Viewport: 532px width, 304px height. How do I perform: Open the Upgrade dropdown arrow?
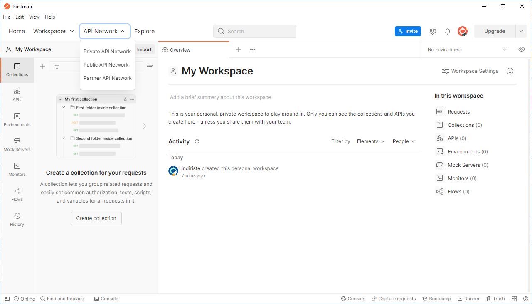click(x=521, y=31)
